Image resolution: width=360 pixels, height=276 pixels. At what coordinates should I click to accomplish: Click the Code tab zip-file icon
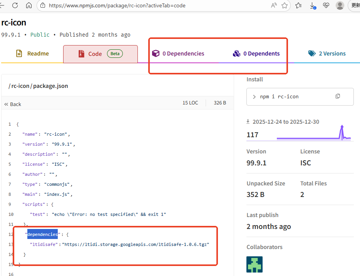click(81, 54)
